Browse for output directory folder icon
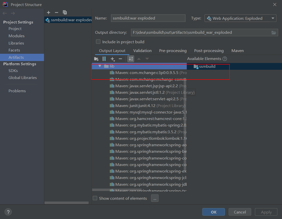 click(x=273, y=32)
